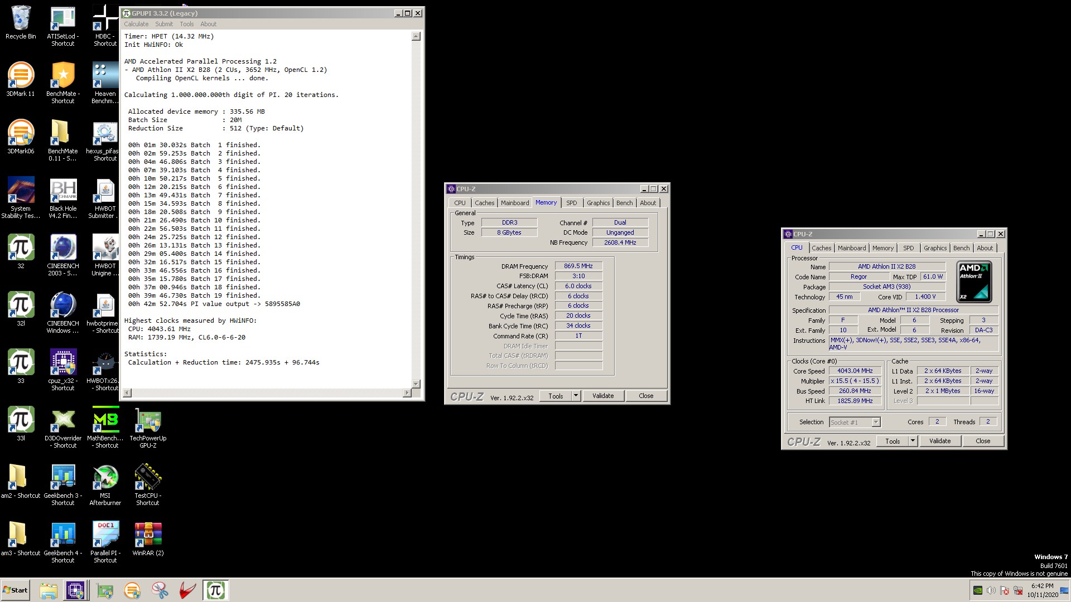This screenshot has width=1071, height=602.
Task: Expand Tools dropdown arrow in right CPU-Z
Action: point(913,441)
